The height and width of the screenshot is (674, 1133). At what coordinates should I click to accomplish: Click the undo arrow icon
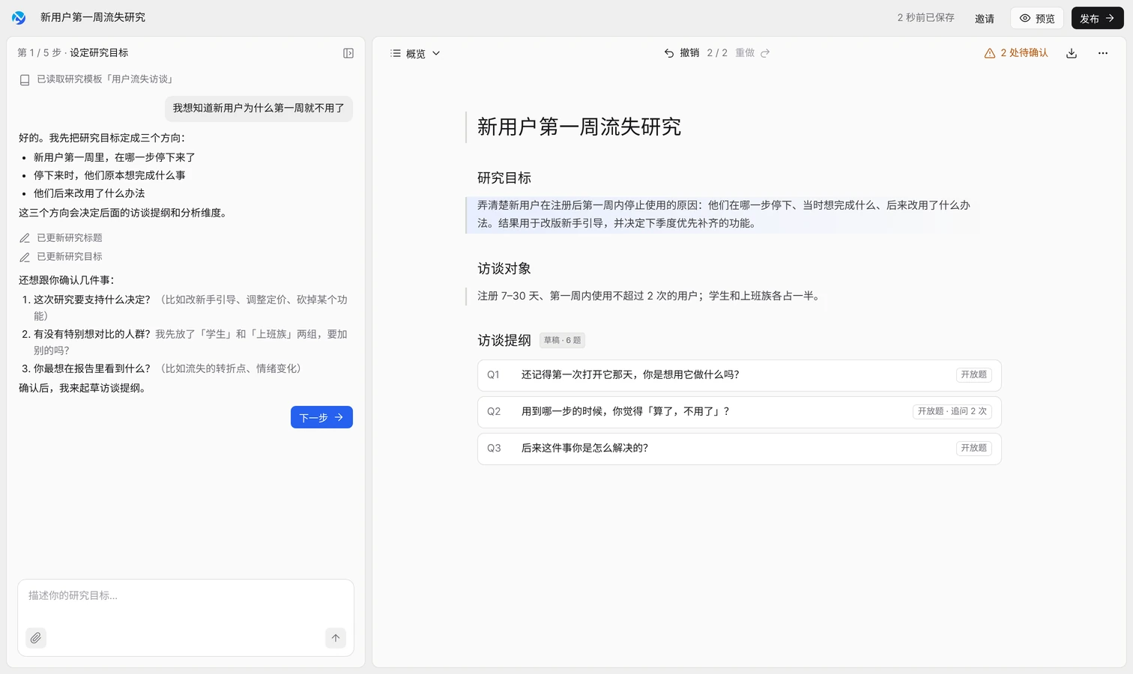pos(669,53)
